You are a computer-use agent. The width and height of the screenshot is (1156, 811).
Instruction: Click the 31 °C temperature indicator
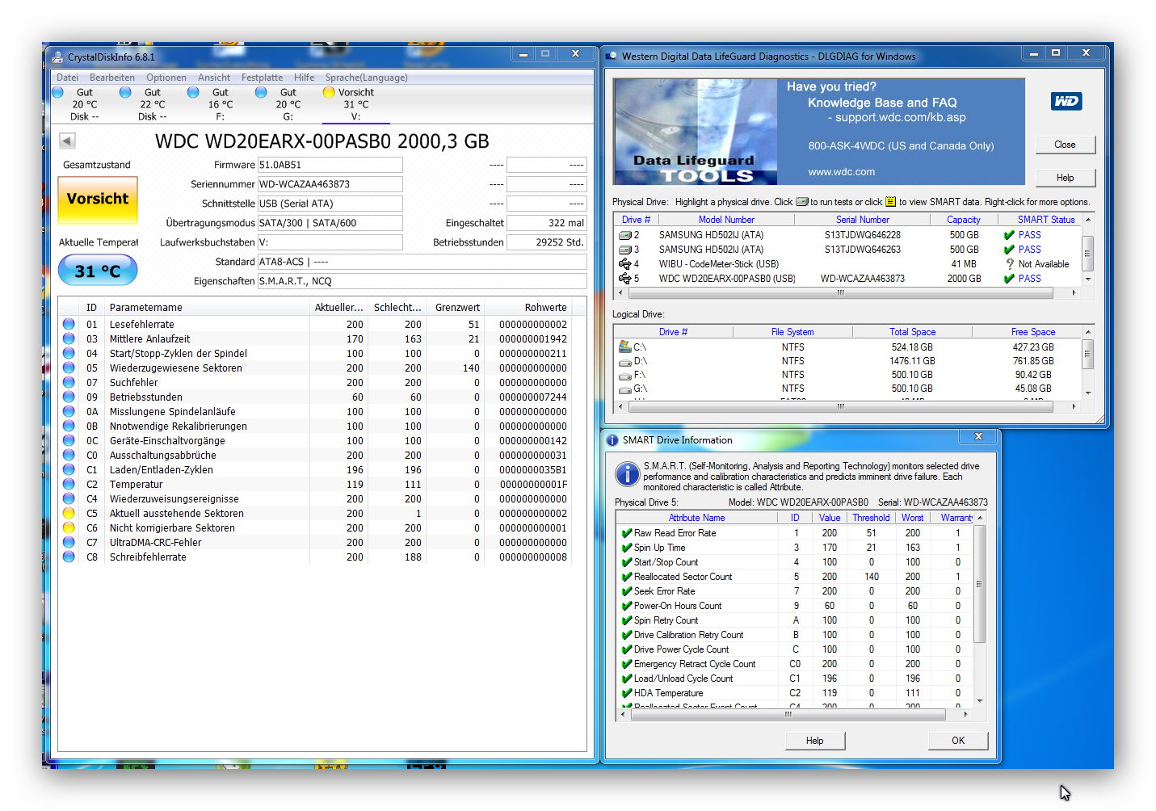pos(98,271)
